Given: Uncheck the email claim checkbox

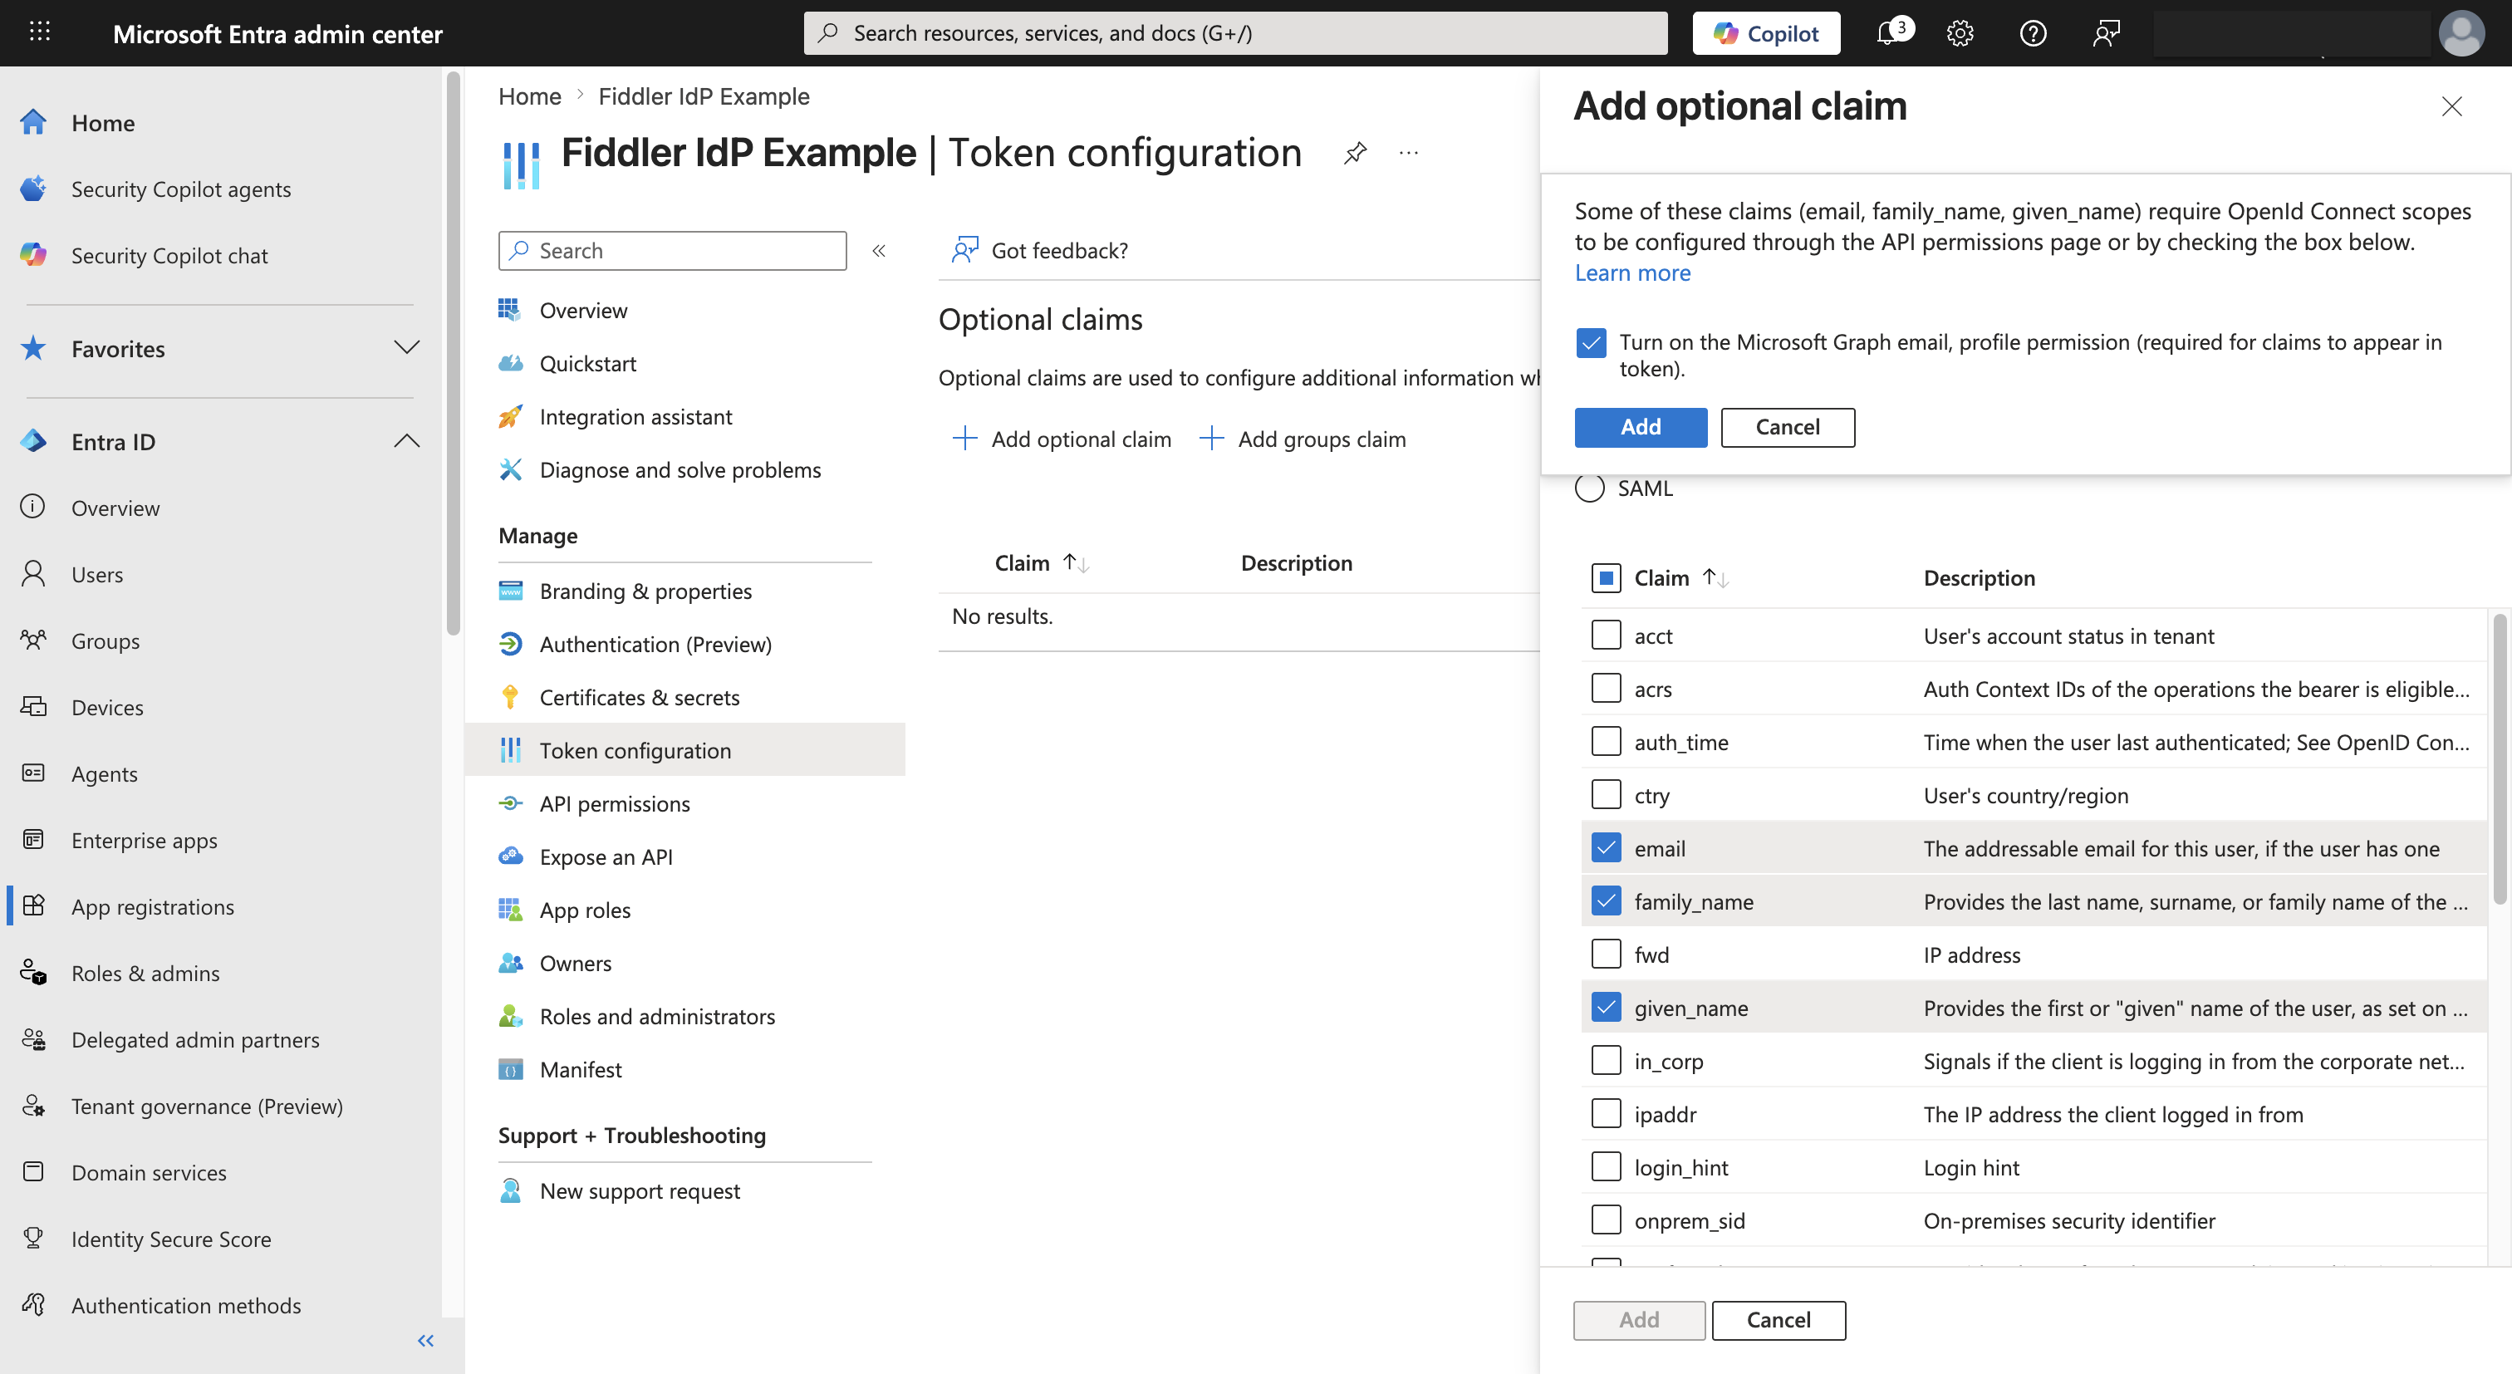Looking at the screenshot, I should (x=1605, y=847).
